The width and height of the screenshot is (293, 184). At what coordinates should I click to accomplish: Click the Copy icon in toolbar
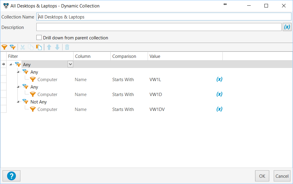click(x=31, y=47)
